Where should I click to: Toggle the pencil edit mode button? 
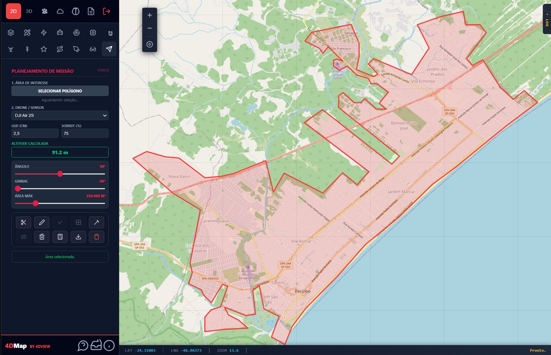coord(42,222)
